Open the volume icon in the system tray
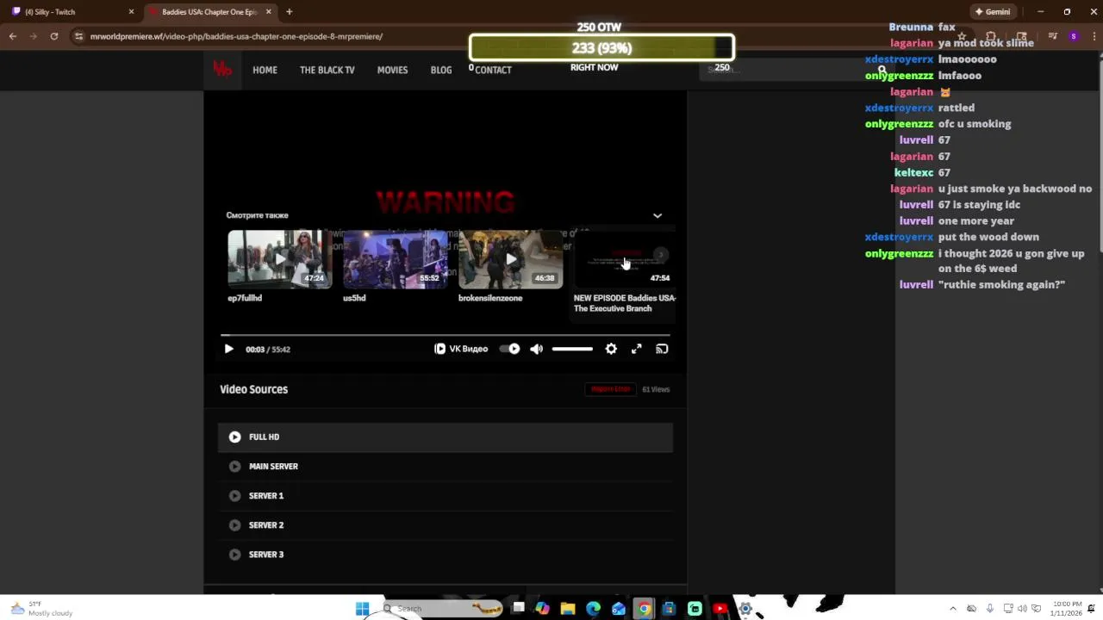Image resolution: width=1103 pixels, height=620 pixels. (x=1022, y=609)
